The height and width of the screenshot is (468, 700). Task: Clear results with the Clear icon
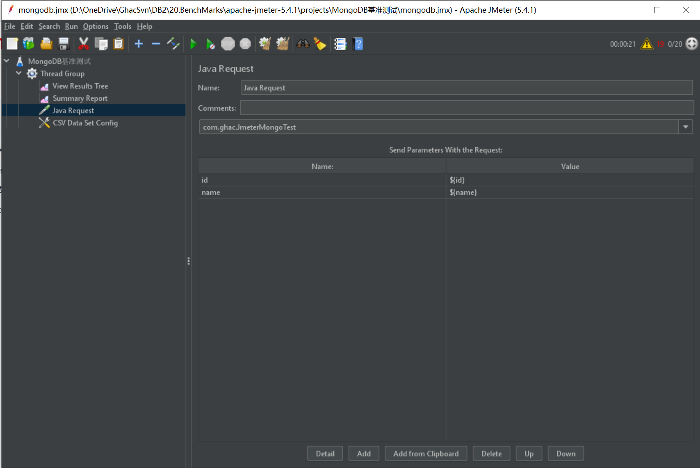point(265,43)
